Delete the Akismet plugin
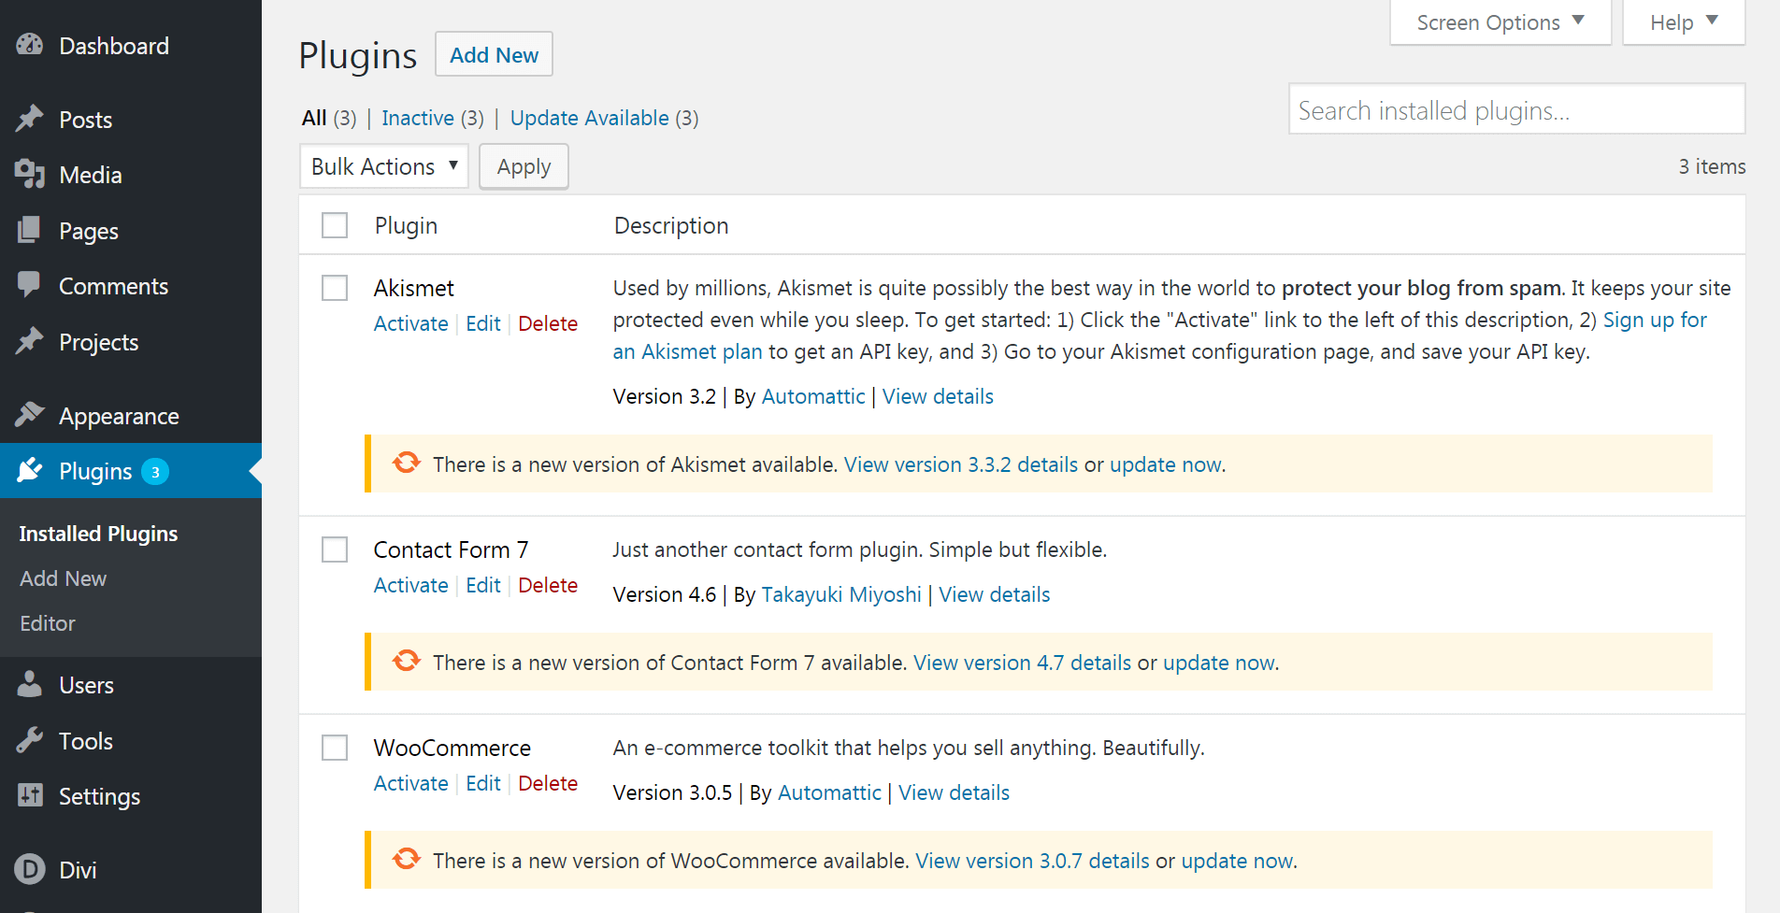The width and height of the screenshot is (1780, 913). [548, 323]
